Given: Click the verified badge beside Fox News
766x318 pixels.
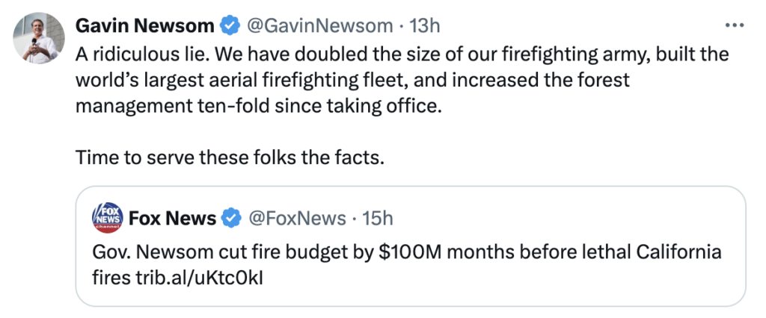Looking at the screenshot, I should click(233, 219).
